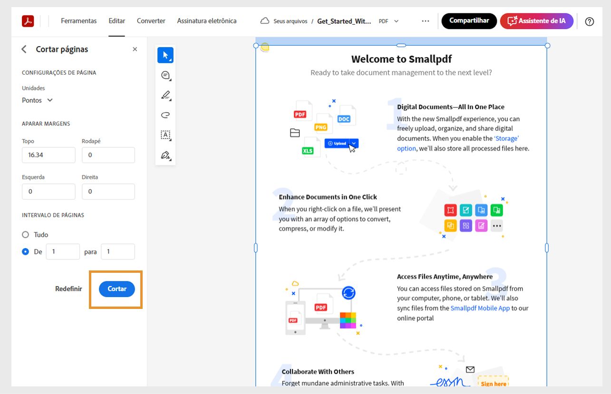Image resolution: width=611 pixels, height=394 pixels.
Task: Click the ending page number field
Action: point(118,252)
